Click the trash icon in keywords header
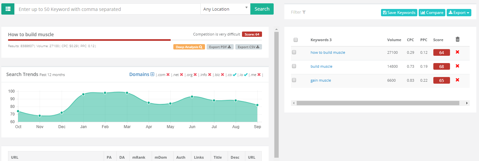Image resolution: width=479 pixels, height=161 pixels. click(458, 40)
